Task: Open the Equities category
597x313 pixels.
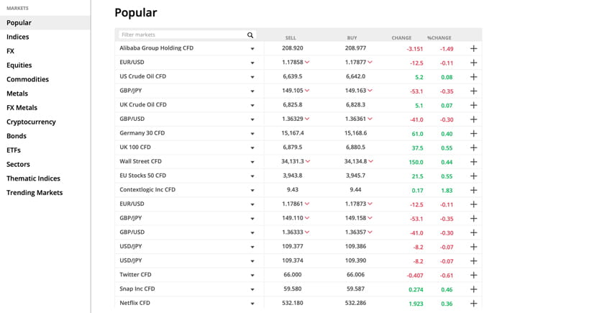Action: coord(19,65)
